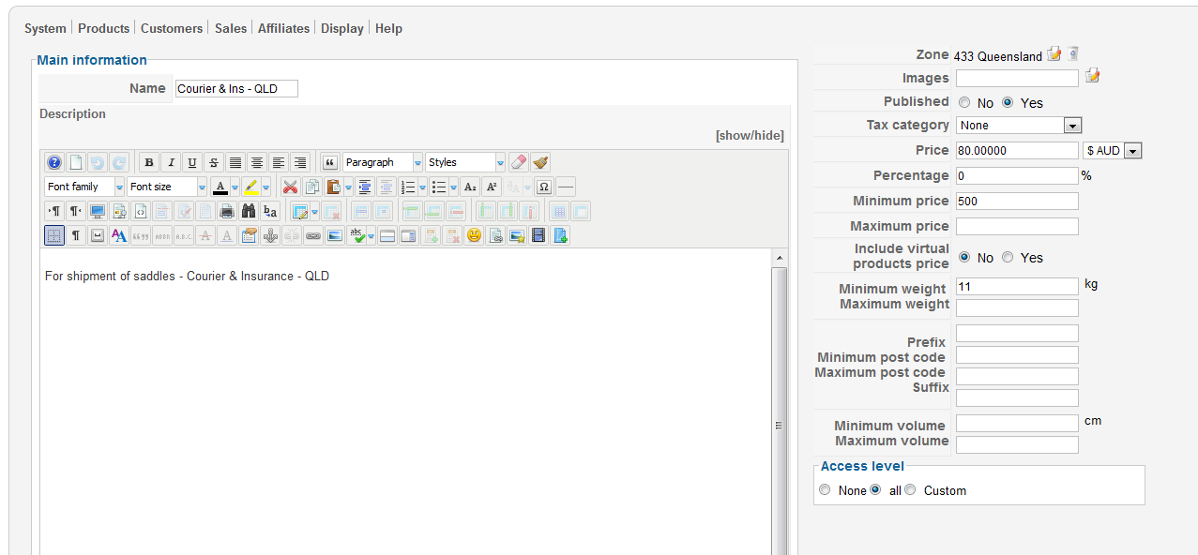Insert a numbered list
The height and width of the screenshot is (555, 1198).
pyautogui.click(x=407, y=187)
